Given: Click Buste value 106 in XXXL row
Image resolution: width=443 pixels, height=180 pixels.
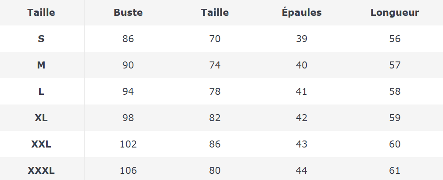Looking at the screenshot, I should click(128, 170).
